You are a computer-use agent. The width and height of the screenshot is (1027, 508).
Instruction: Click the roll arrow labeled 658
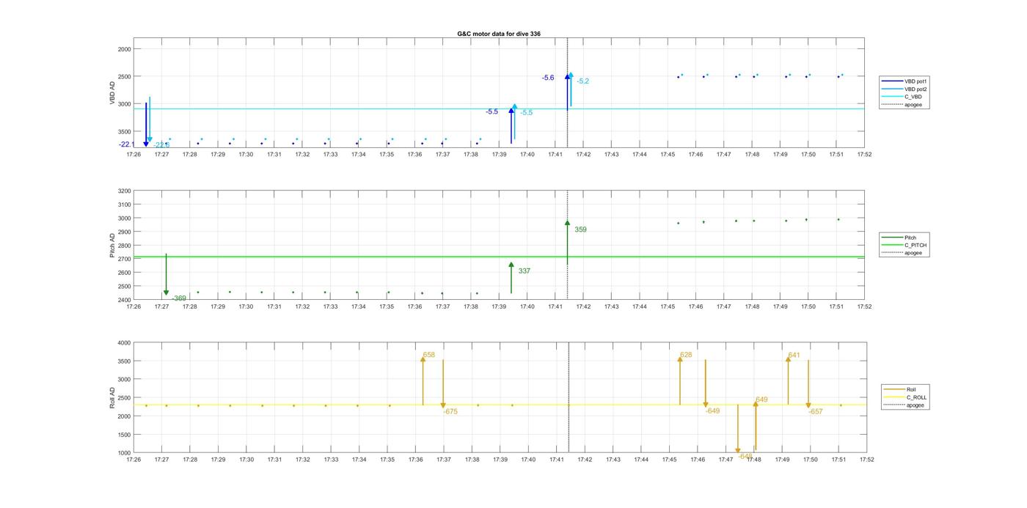(423, 380)
